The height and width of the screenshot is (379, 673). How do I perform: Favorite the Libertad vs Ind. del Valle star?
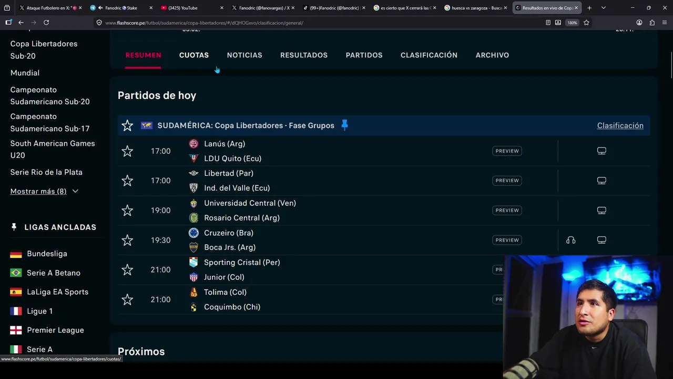tap(127, 181)
